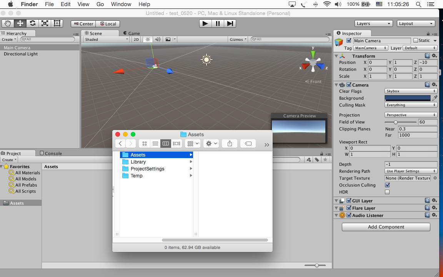Select the Hand tool in toolbar

tap(8, 23)
